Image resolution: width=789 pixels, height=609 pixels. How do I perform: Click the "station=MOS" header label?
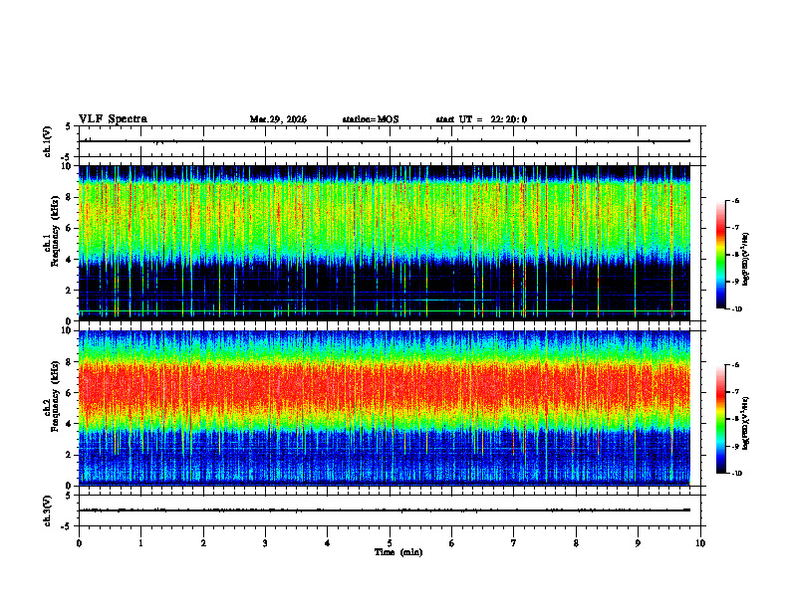[x=371, y=119]
